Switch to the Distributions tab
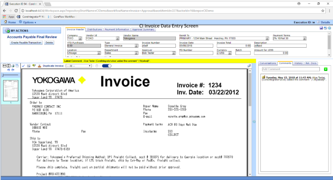Image resolution: width=333 pixels, height=180 pixels. (94, 30)
